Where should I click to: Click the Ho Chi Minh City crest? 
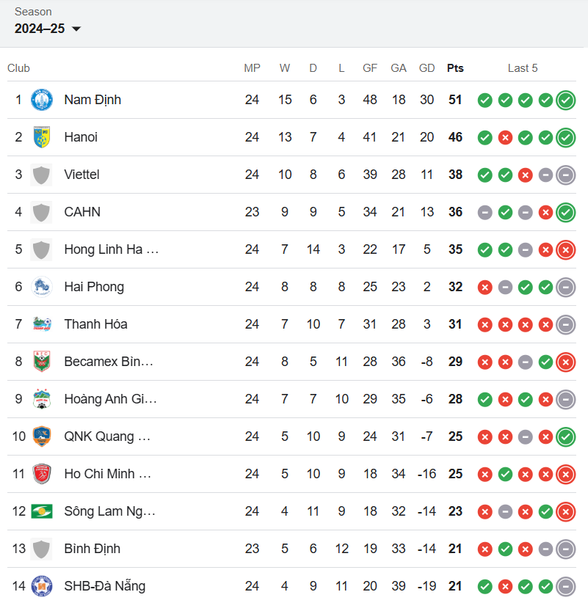(42, 474)
